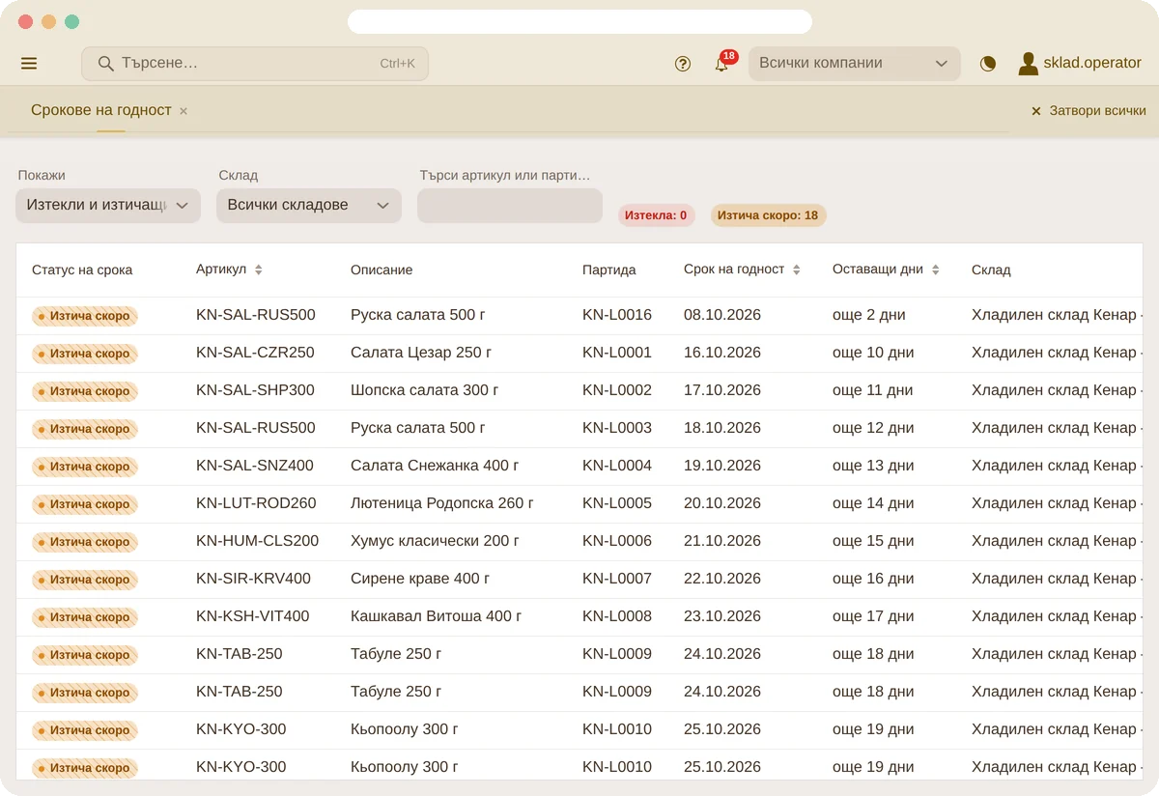
Task: Select article KN-HUM-CLS200
Action: [257, 541]
